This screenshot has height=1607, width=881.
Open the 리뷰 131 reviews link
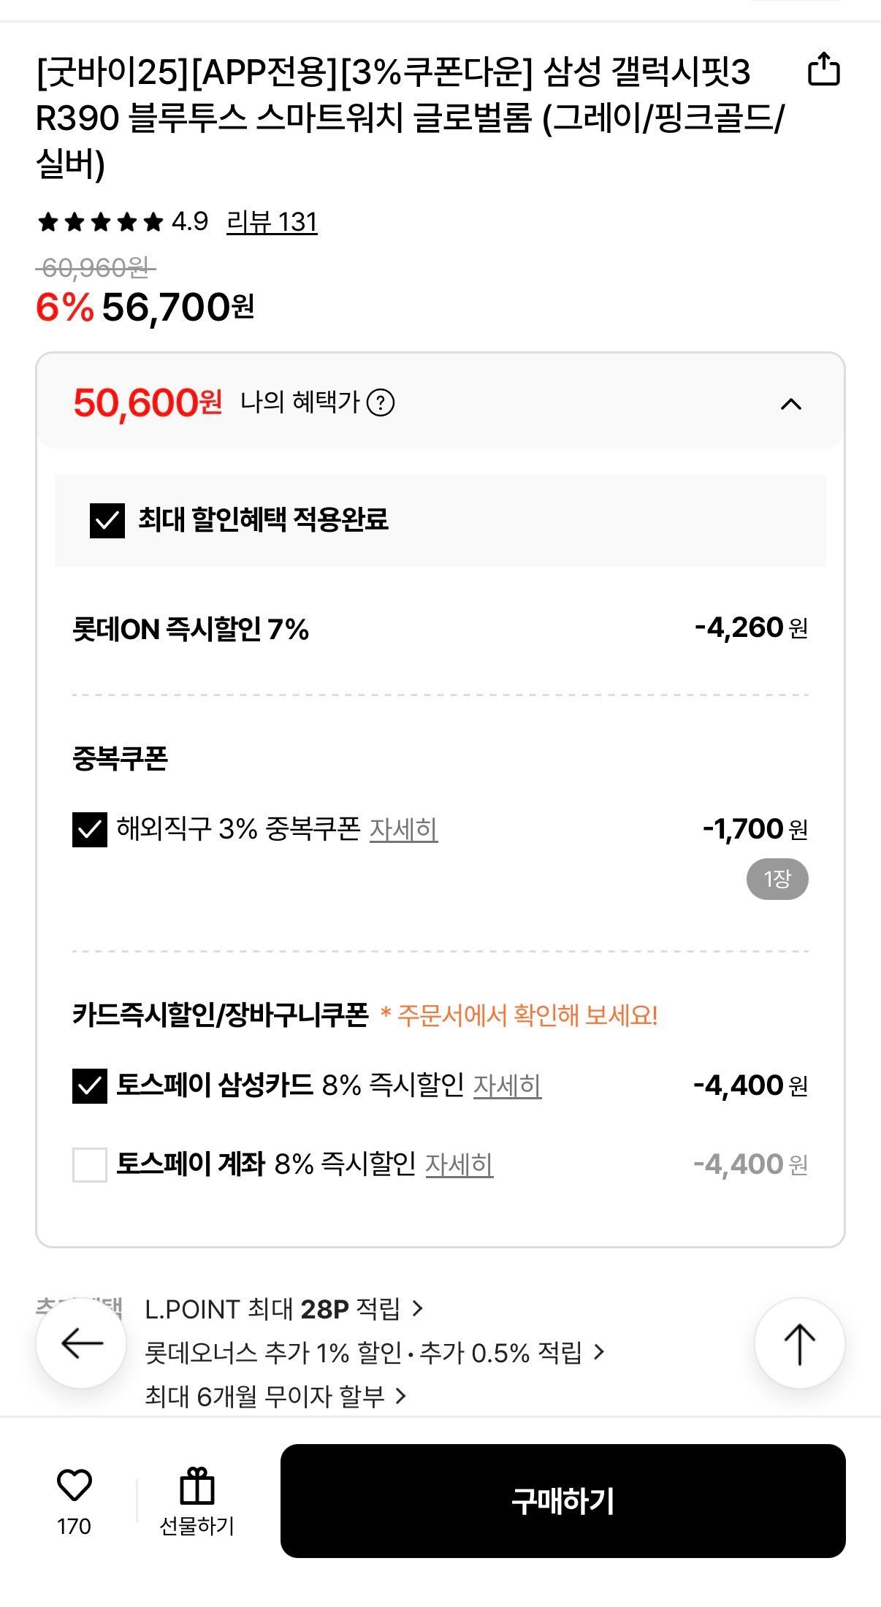click(x=272, y=222)
